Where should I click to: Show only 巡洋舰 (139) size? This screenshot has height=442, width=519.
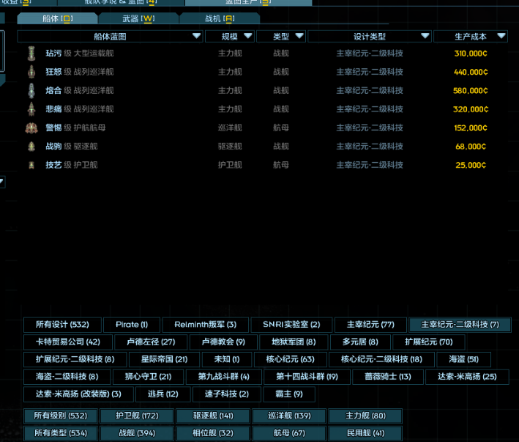click(x=289, y=416)
